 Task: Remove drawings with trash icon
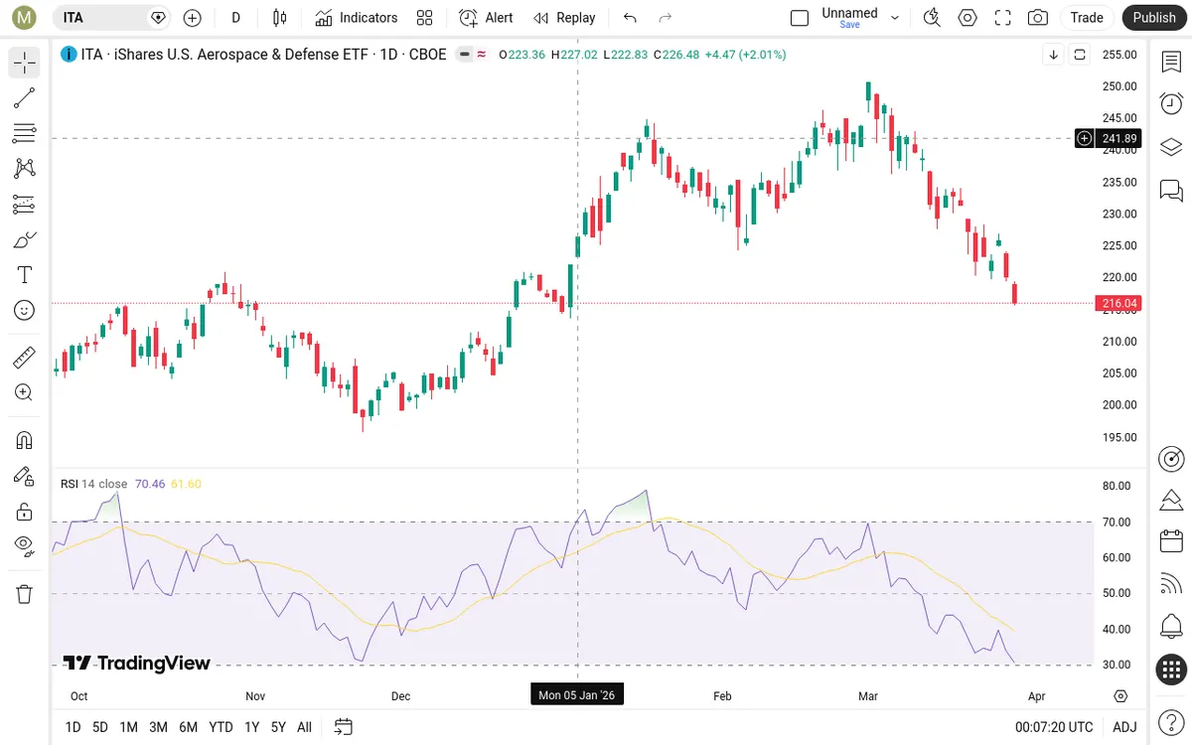click(25, 594)
